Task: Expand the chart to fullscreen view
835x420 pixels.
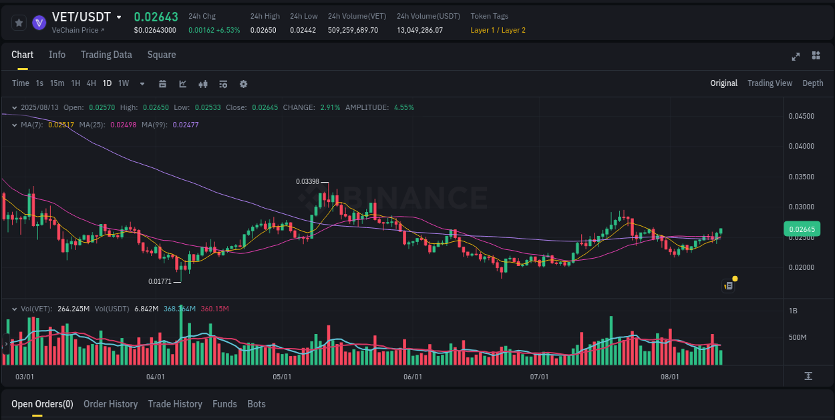Action: point(796,57)
